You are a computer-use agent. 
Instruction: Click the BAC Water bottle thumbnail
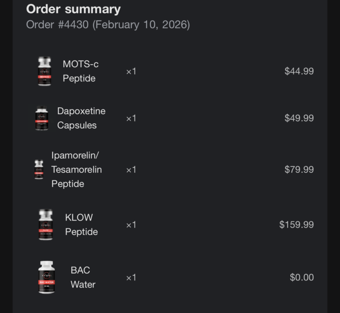(x=46, y=277)
